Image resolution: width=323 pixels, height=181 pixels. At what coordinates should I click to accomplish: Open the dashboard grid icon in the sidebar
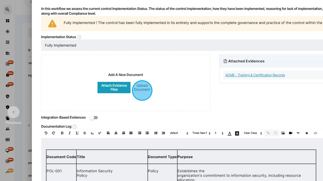click(x=7, y=21)
